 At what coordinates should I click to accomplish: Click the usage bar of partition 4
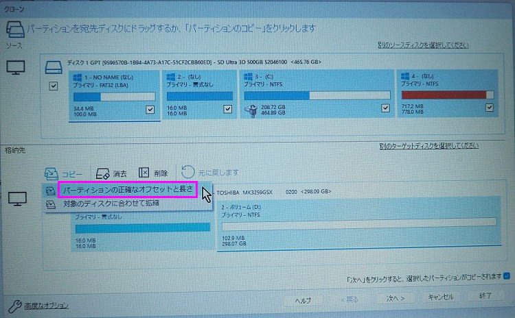pyautogui.click(x=447, y=95)
